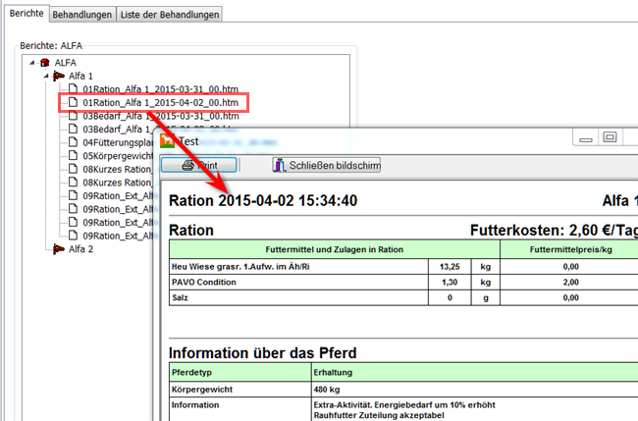
Task: Click the Extra-Aktivität information text
Action: (x=404, y=405)
